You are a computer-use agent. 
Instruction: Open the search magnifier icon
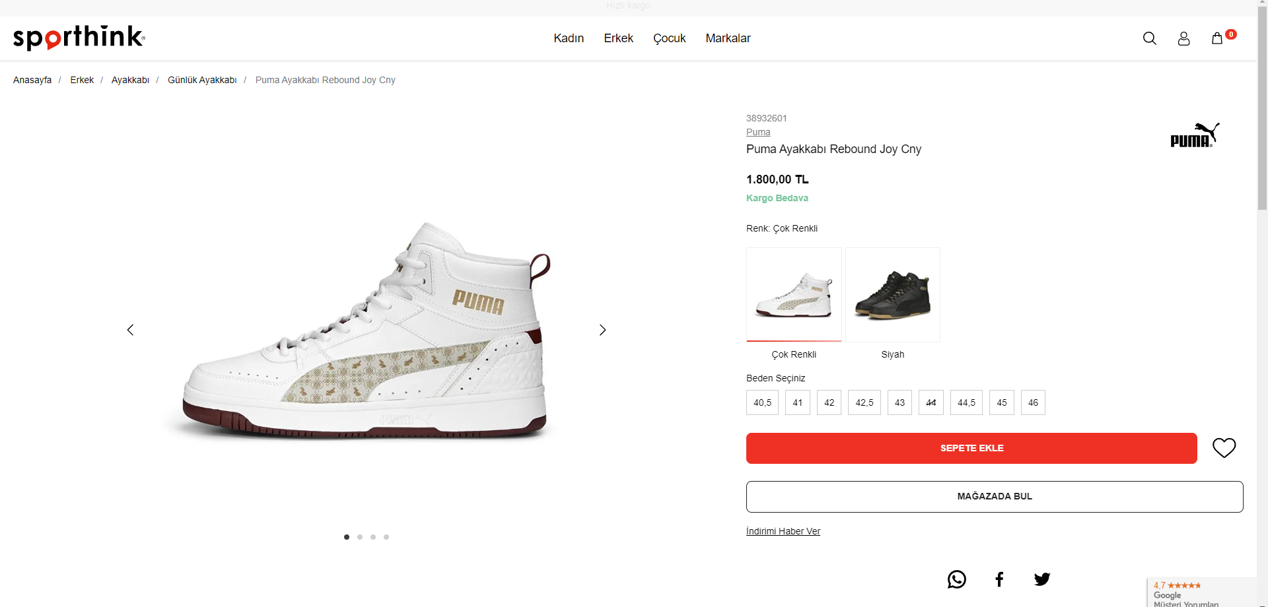click(1149, 38)
